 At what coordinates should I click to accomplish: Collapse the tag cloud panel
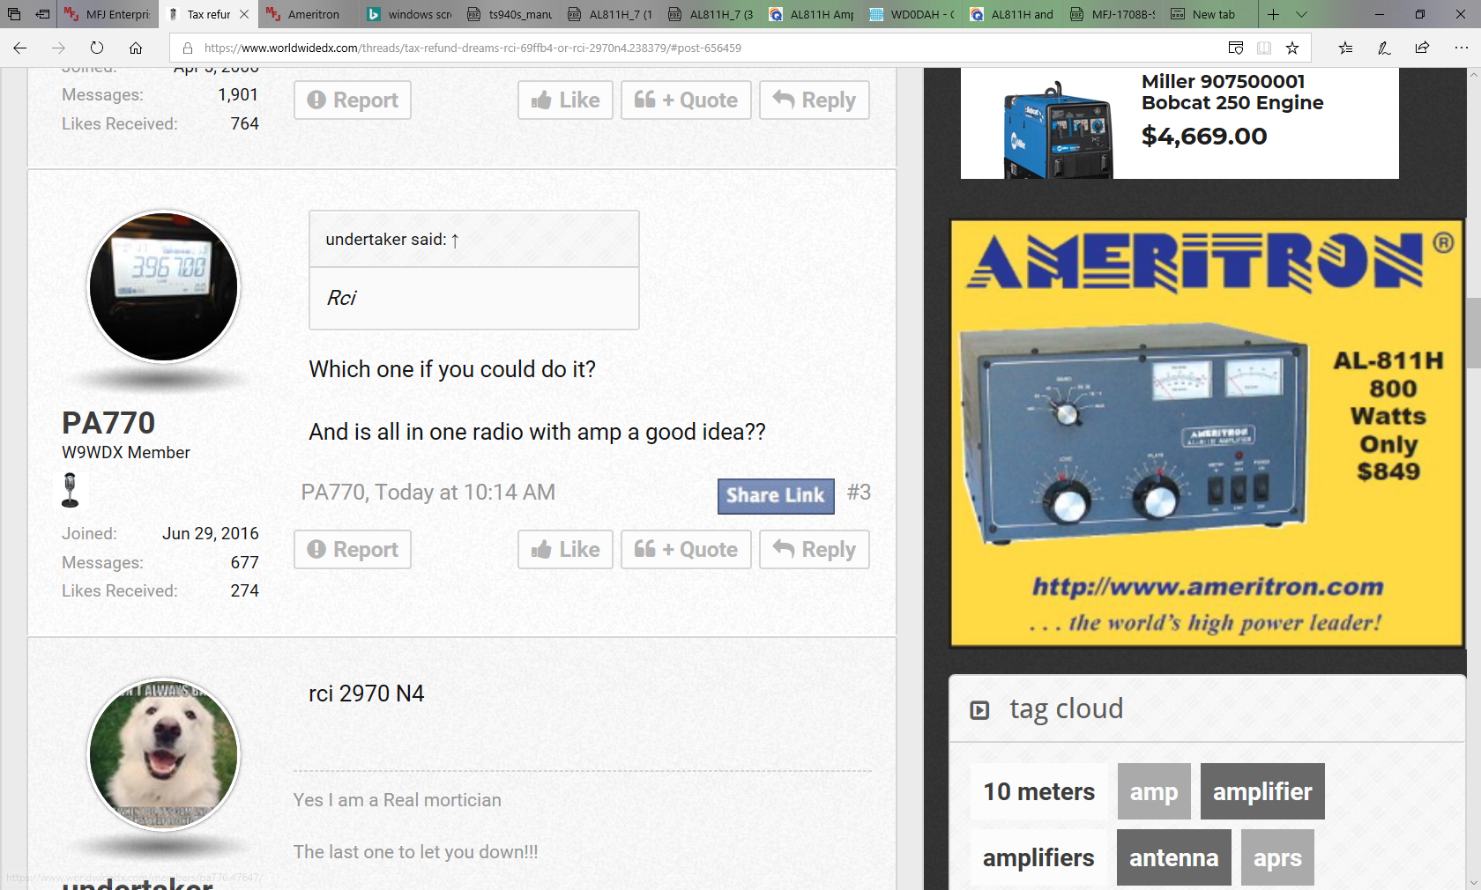[979, 710]
